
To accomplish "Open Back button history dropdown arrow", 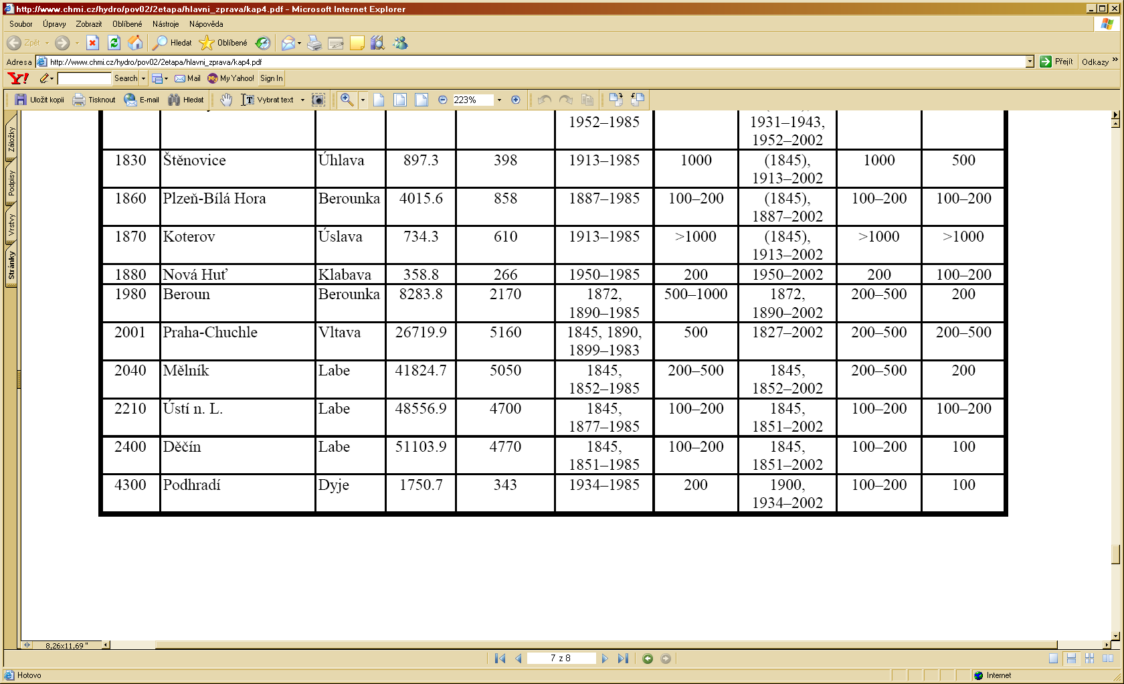I will tap(47, 43).
